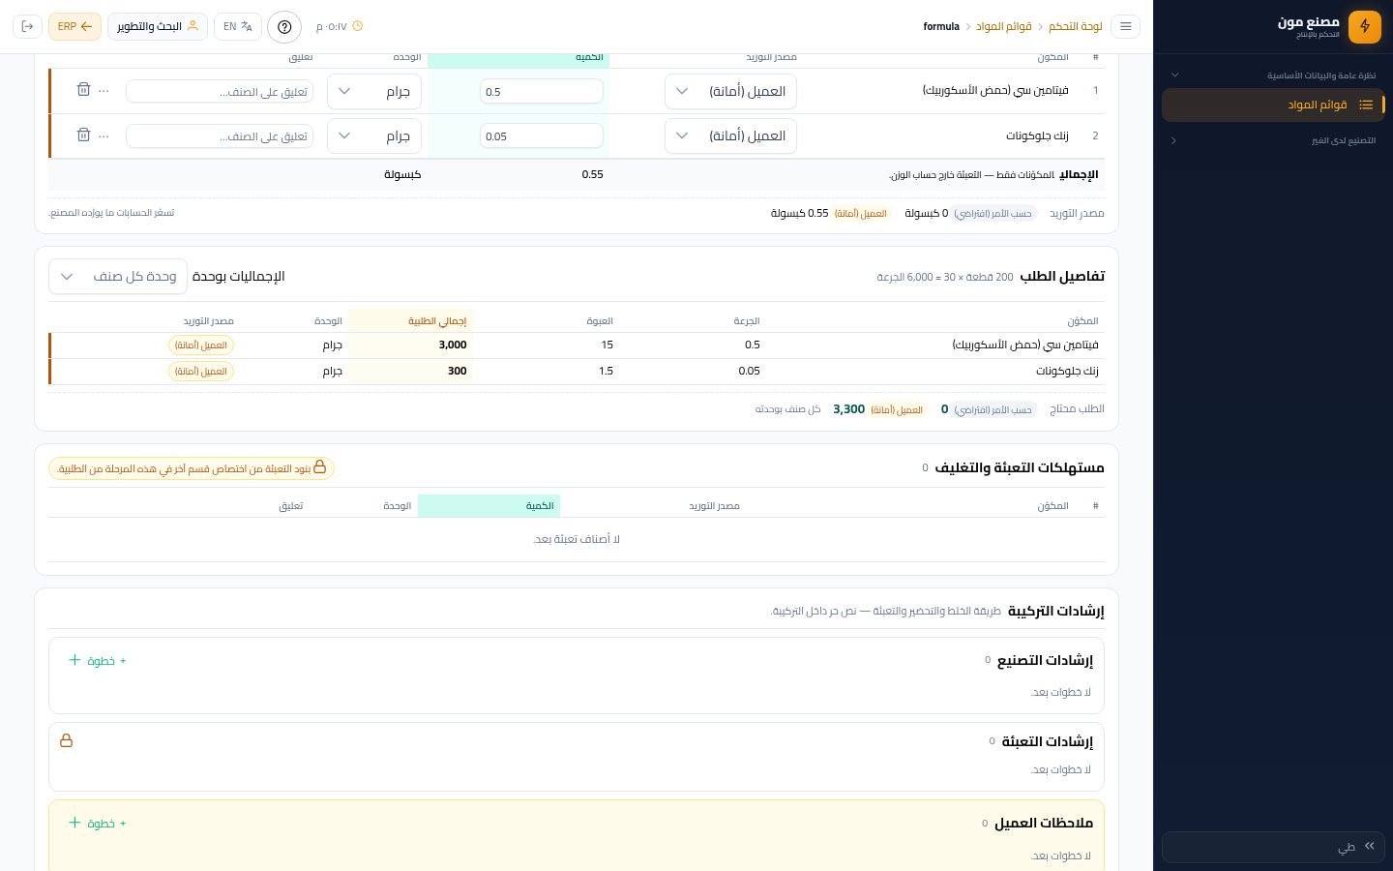Open the البحث والتطوير user button
1393x871 pixels.
click(158, 26)
